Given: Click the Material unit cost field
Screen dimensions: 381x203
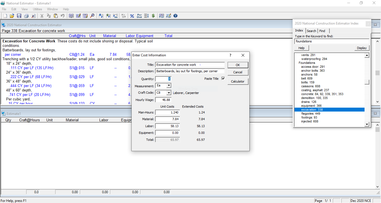Looking at the screenshot, I should 168,119.
